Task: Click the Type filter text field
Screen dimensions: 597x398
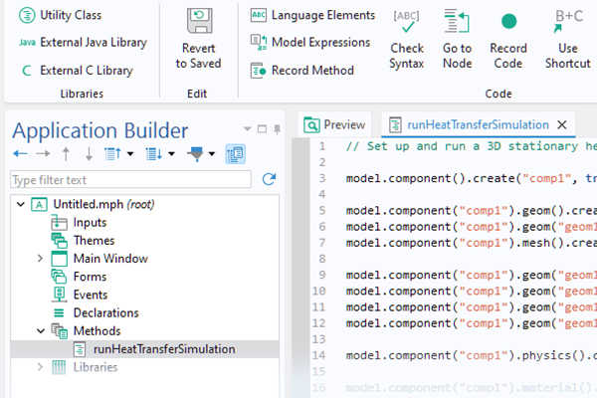Action: (129, 180)
